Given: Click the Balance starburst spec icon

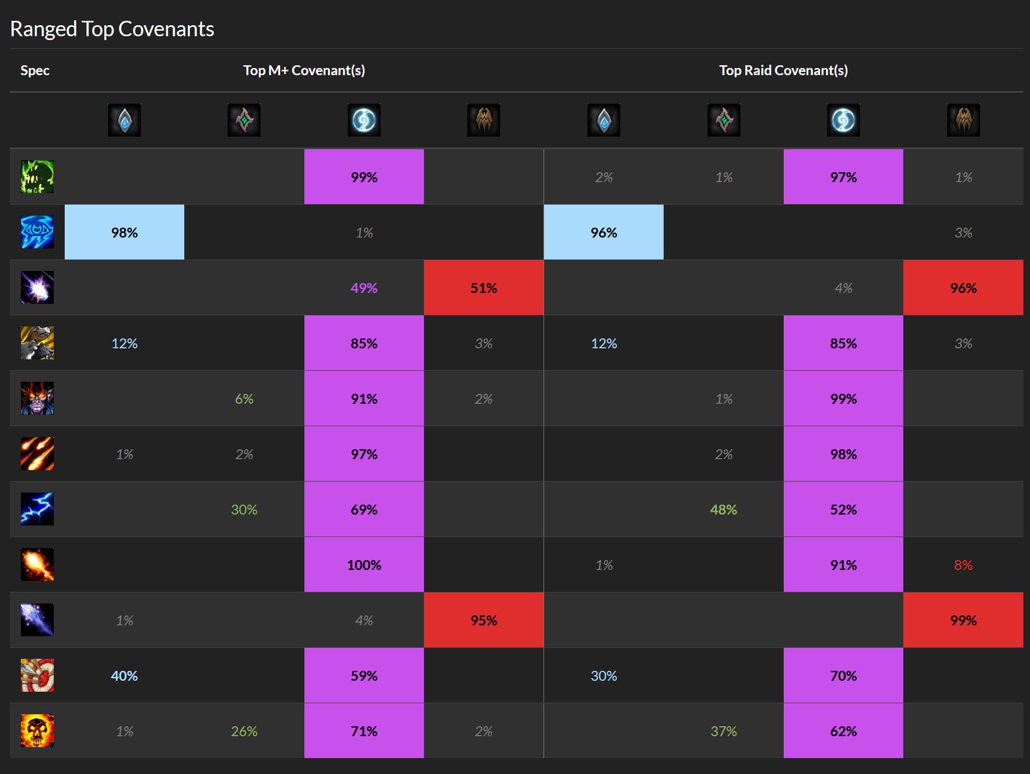Looking at the screenshot, I should (x=37, y=287).
